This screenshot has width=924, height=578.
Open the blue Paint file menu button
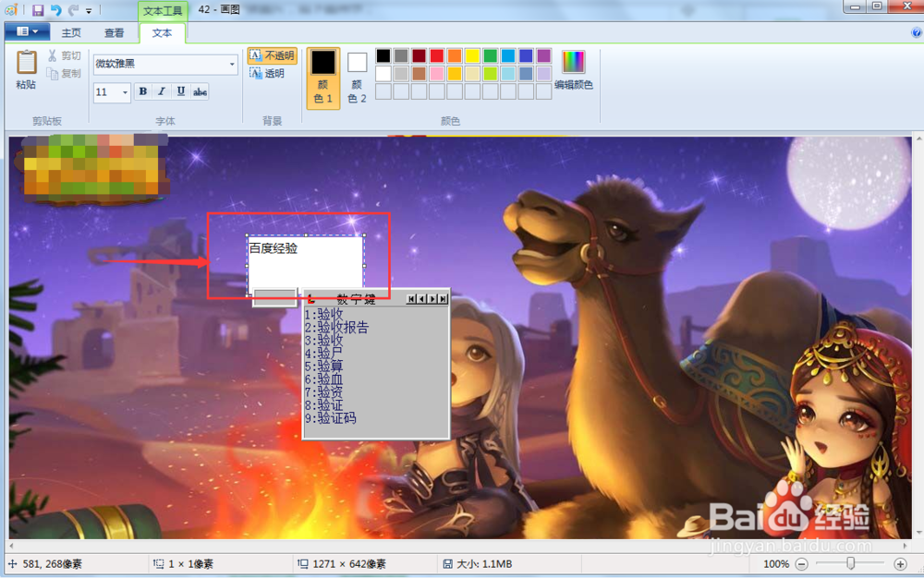pyautogui.click(x=27, y=31)
